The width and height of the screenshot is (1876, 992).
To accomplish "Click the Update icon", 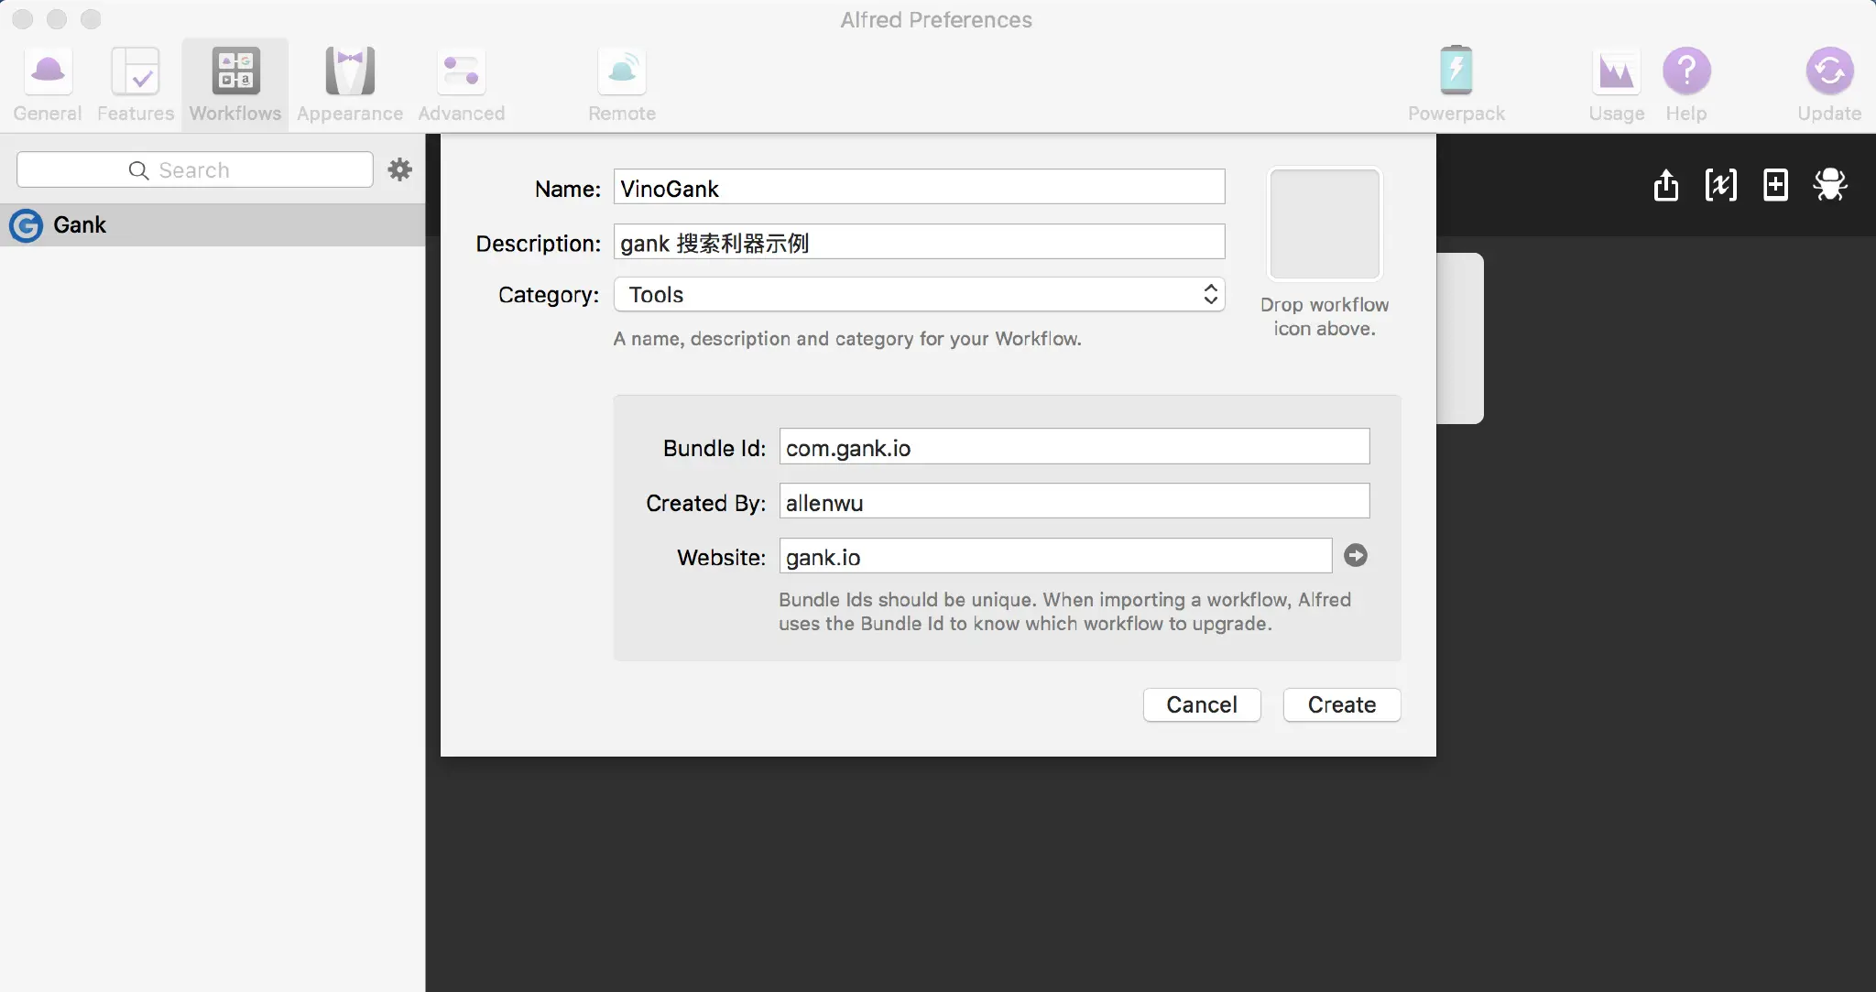I will point(1829,84).
